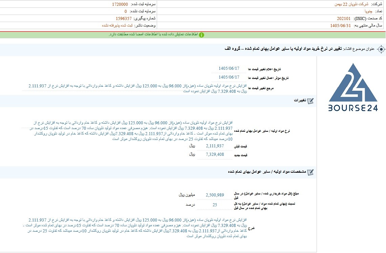Select company name شرکت نئوپان 22 بهمن

click(351, 4)
